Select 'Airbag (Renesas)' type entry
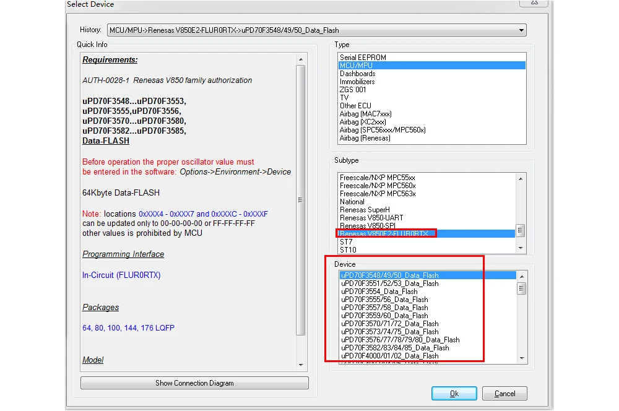This screenshot has width=619, height=411. tap(431, 138)
